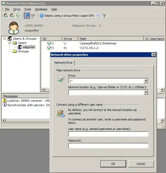Click the Groups folder icon in tree
The height and width of the screenshot is (173, 166).
tap(14, 51)
